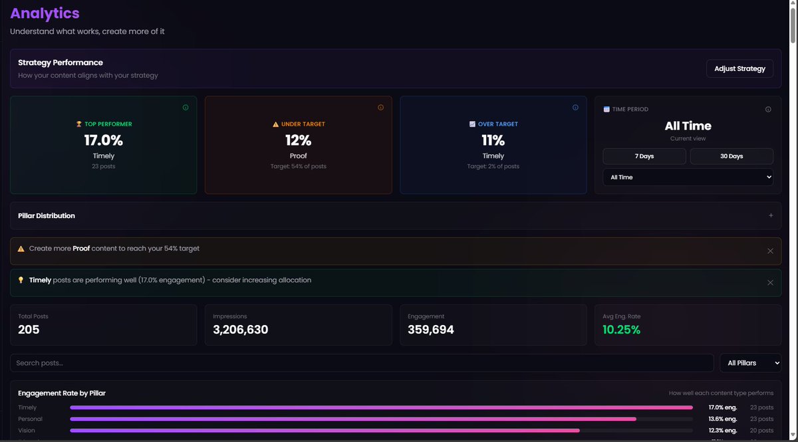Dismiss the Proof content target alert
The image size is (798, 442).
click(770, 251)
